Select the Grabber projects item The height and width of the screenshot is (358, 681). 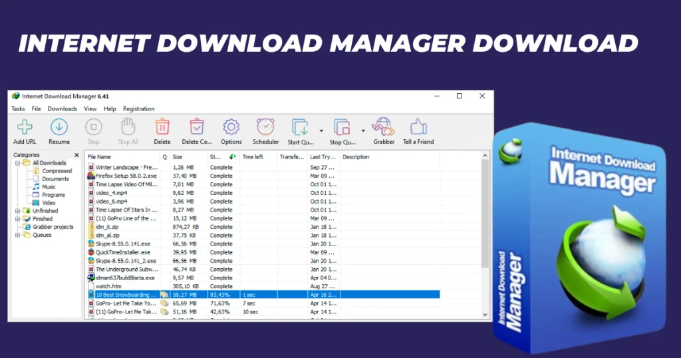click(x=53, y=227)
